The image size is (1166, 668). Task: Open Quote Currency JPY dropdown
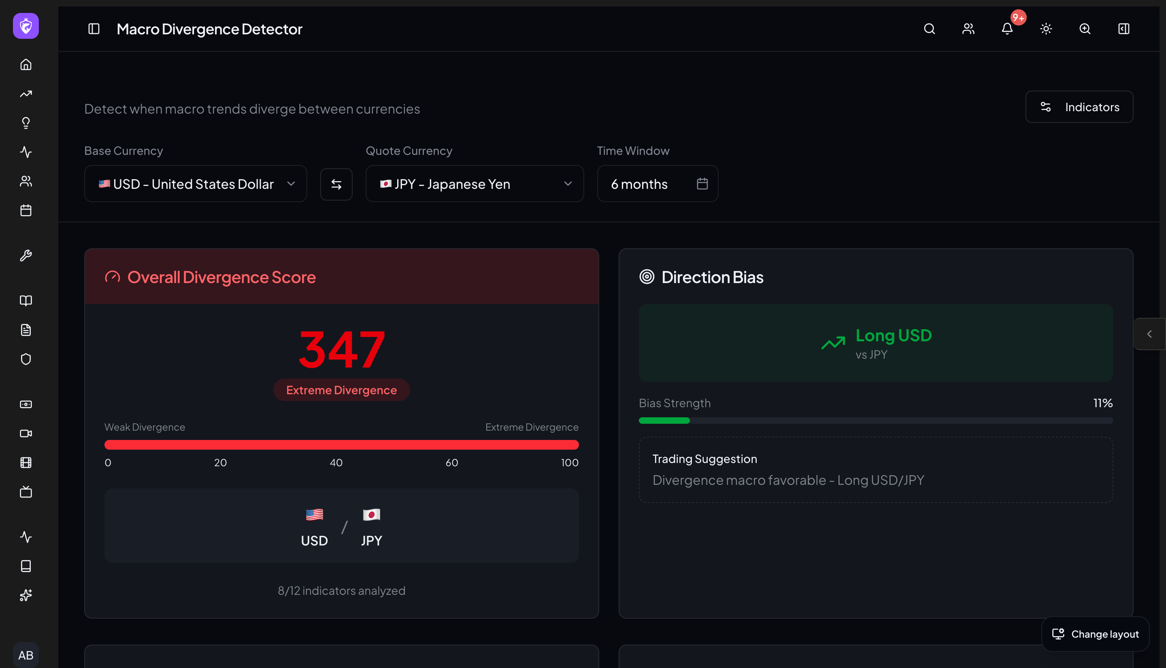tap(475, 184)
